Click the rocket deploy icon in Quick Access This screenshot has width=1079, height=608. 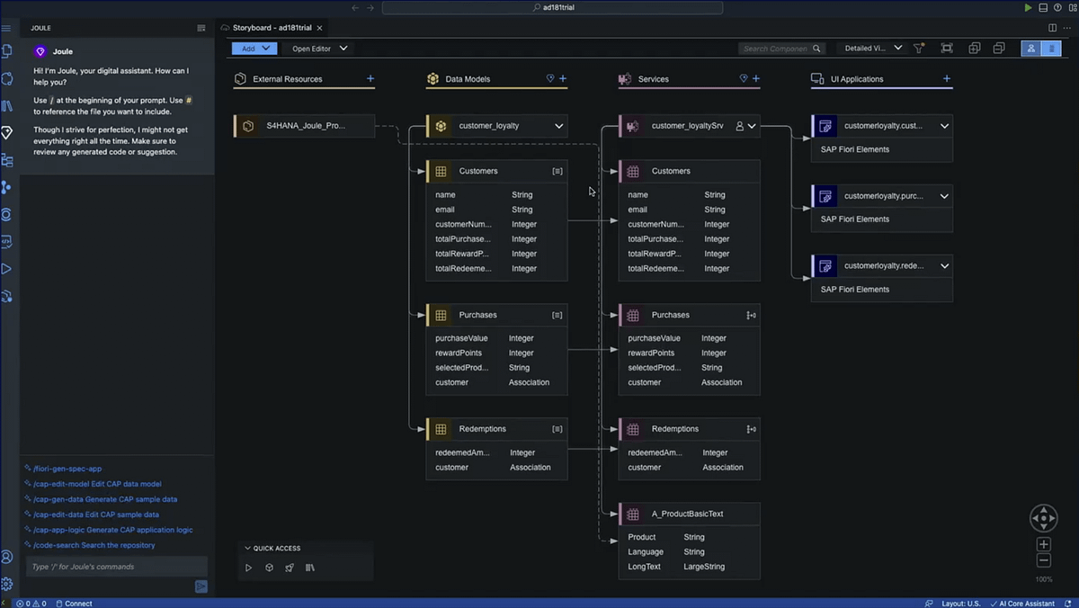click(290, 568)
